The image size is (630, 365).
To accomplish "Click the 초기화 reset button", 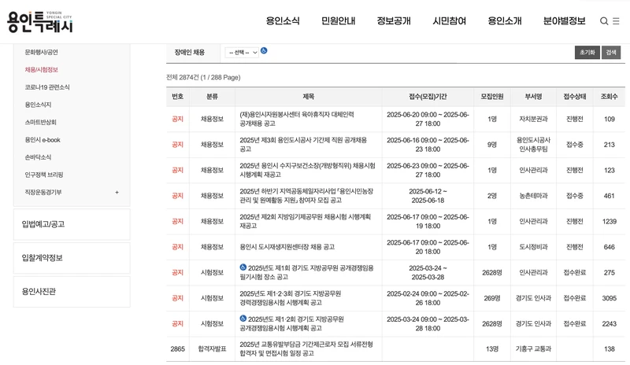I will (587, 53).
